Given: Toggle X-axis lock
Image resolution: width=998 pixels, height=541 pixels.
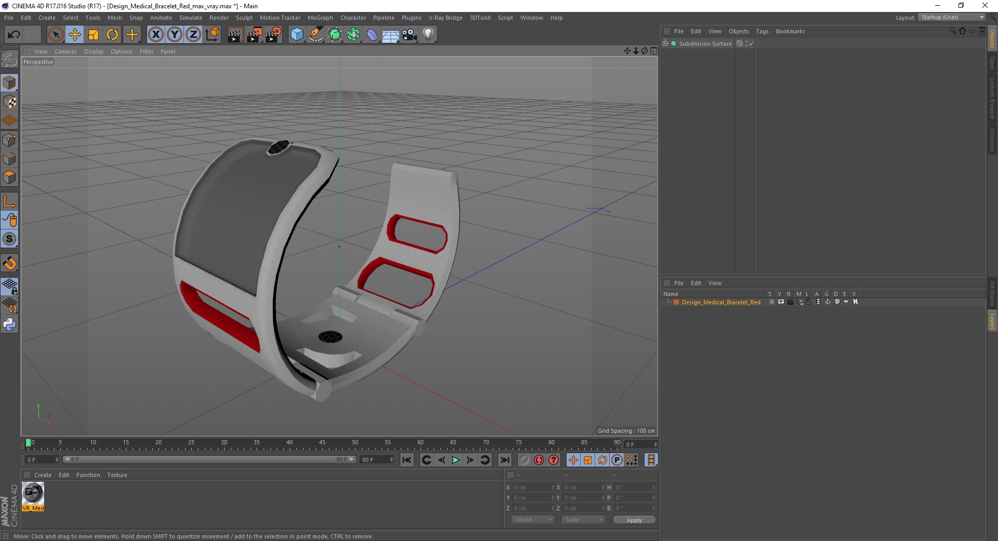Looking at the screenshot, I should point(155,35).
